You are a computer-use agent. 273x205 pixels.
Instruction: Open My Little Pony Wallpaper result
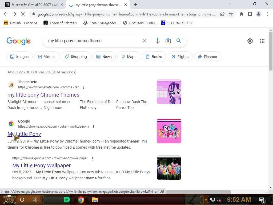pos(41,165)
